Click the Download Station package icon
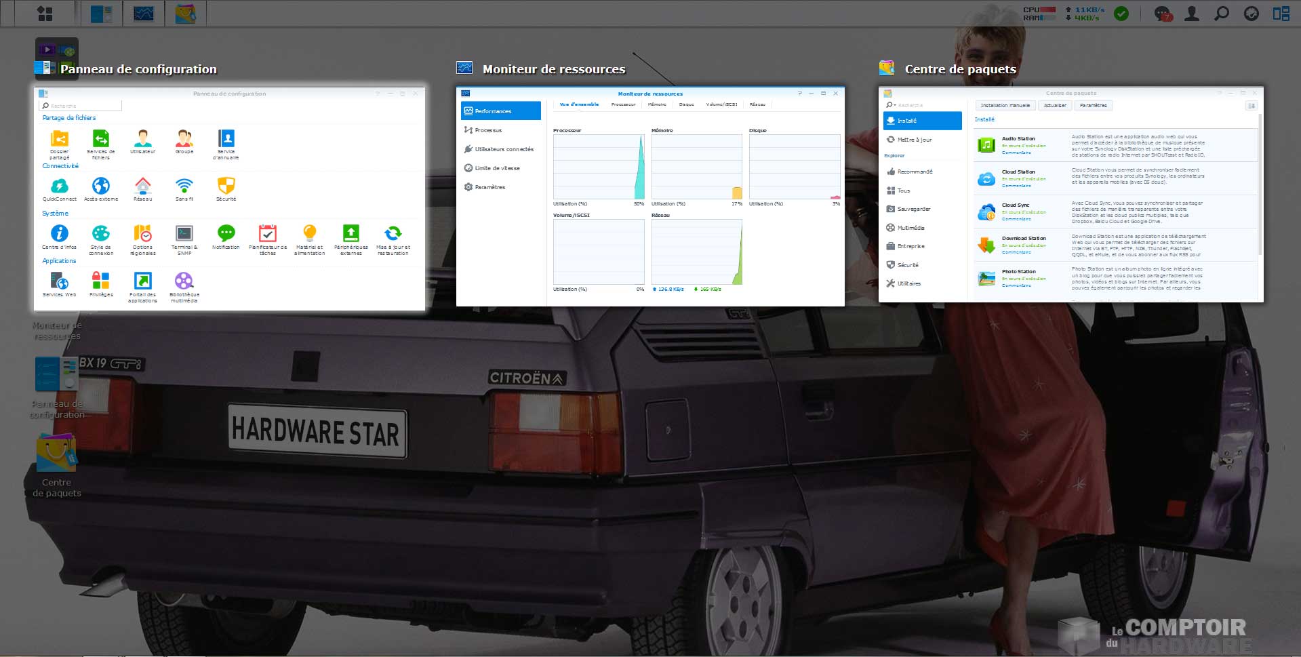 coord(986,245)
